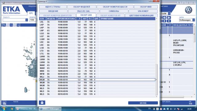Click the help question mark in ETKA title bar
This screenshot has width=197, height=111.
click(179, 3)
